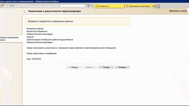Click the Вернуться к списку link
The height and width of the screenshot is (106, 189).
click(178, 11)
